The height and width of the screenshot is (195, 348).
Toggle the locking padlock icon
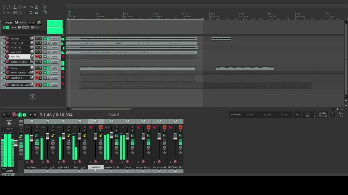click(36, 12)
